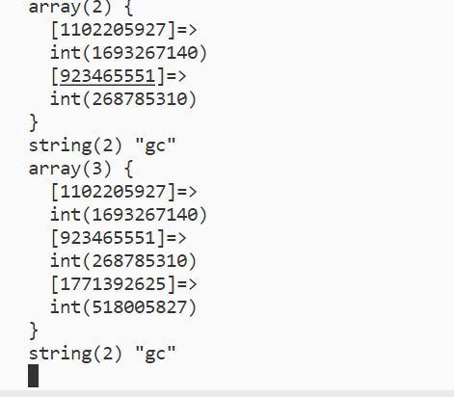
Task: Click the => arrow after [1771392625]
Action: [x=187, y=284]
